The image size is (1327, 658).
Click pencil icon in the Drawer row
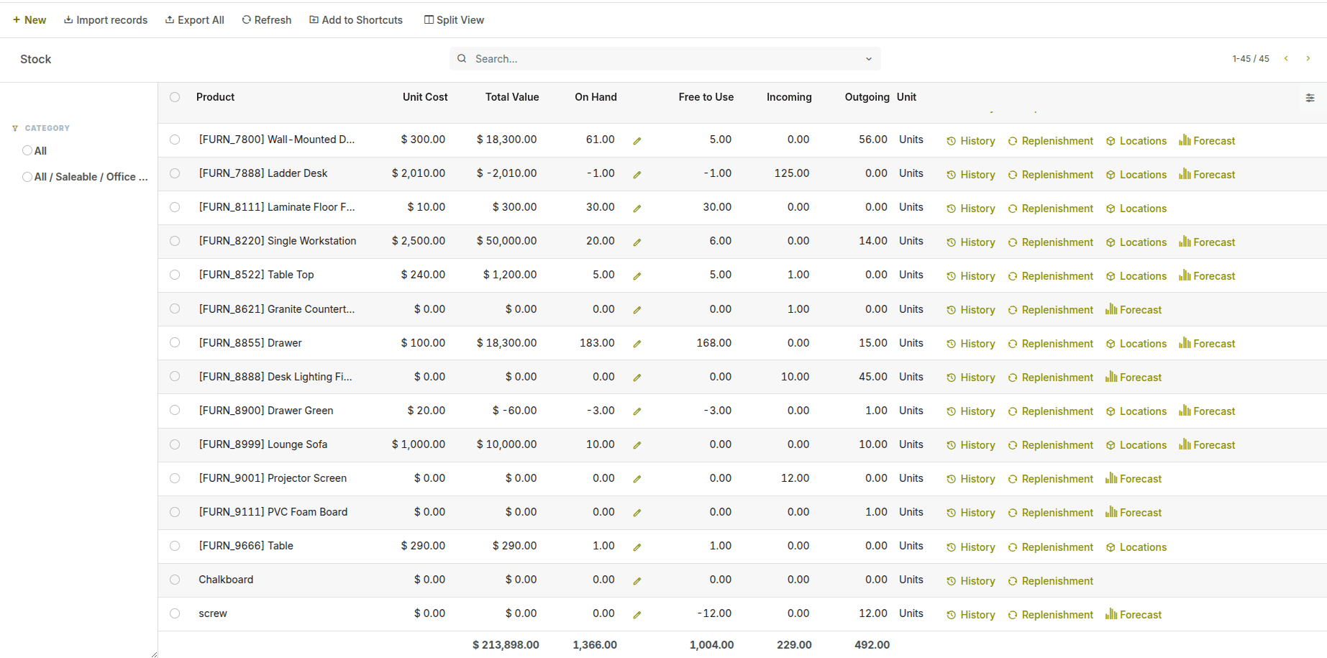[x=637, y=344]
